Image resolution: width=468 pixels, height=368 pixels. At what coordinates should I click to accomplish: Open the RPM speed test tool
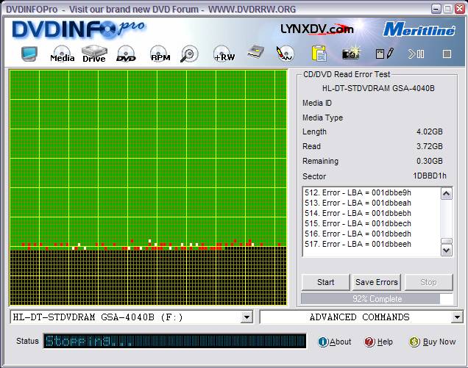pos(160,54)
